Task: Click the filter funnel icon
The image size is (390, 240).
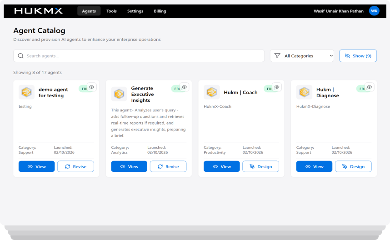Action: (277, 56)
